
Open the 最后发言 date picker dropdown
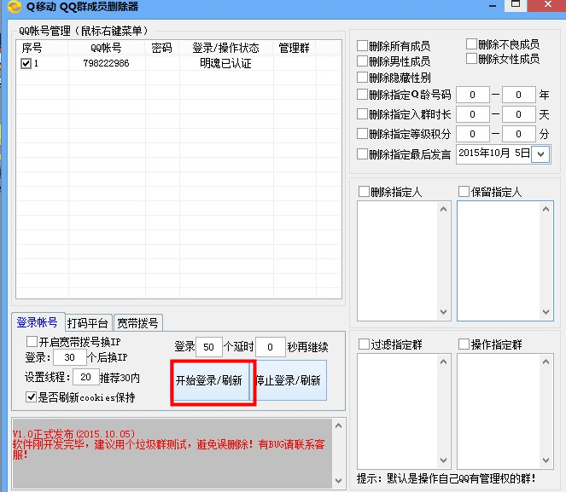pos(540,154)
